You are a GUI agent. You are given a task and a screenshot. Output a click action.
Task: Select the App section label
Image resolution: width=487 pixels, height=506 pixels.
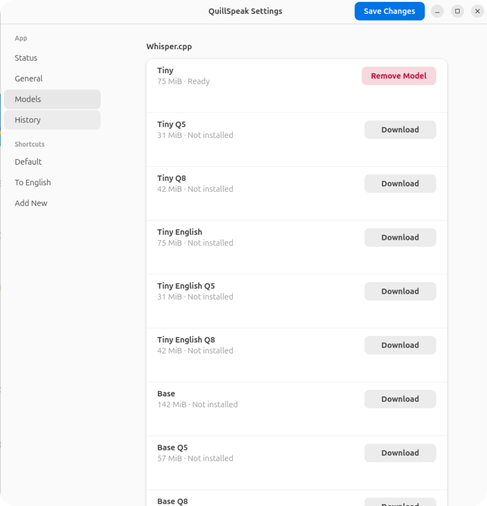click(21, 38)
